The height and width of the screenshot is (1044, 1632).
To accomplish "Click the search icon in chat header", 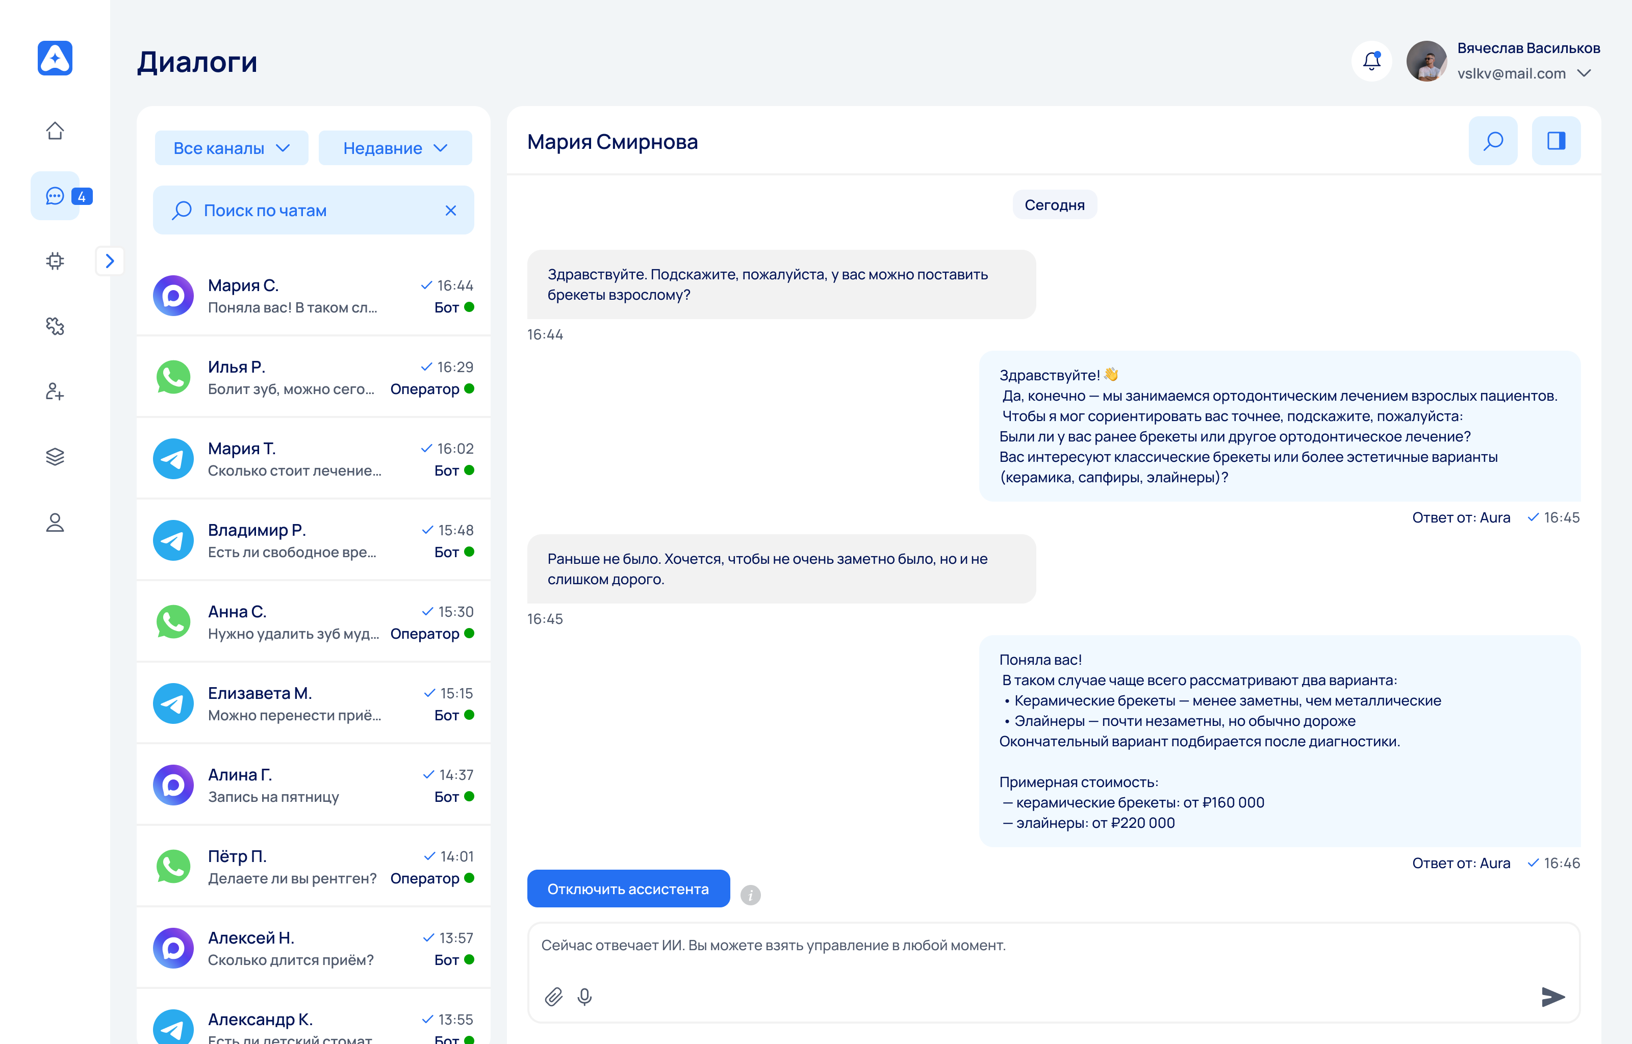I will click(1492, 141).
